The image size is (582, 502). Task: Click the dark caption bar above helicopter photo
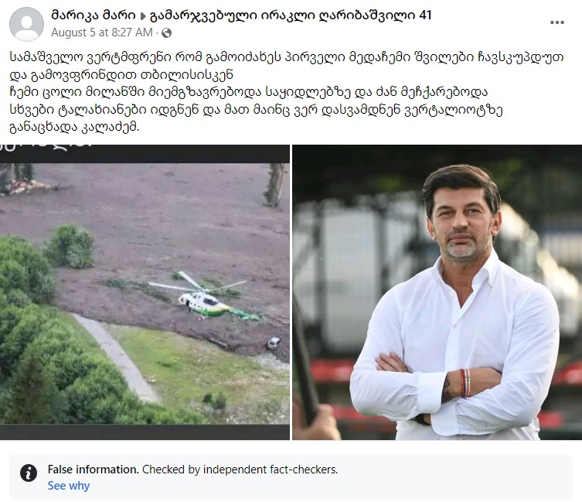145,153
